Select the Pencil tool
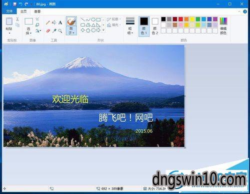This screenshot has height=194, width=250. (x=48, y=23)
